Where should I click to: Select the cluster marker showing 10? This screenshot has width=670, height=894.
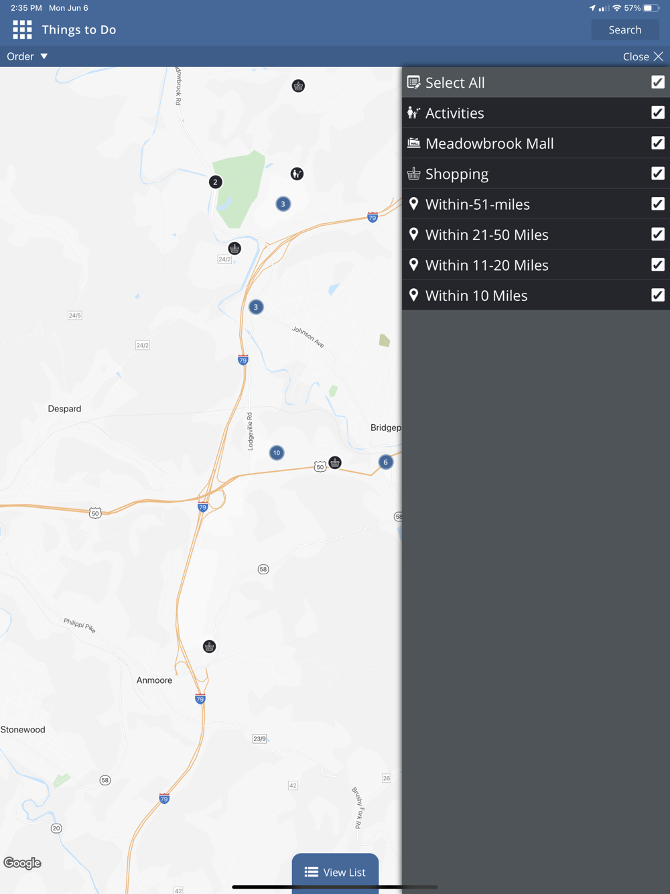(x=277, y=453)
